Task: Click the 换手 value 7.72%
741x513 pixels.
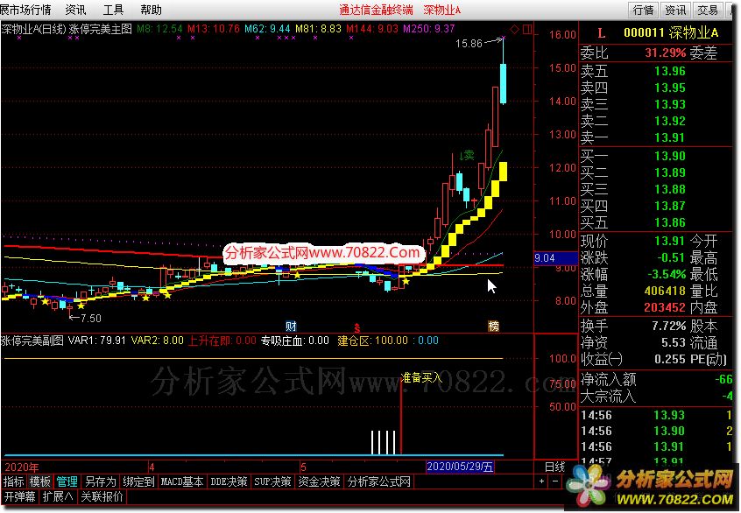Action: pos(668,326)
